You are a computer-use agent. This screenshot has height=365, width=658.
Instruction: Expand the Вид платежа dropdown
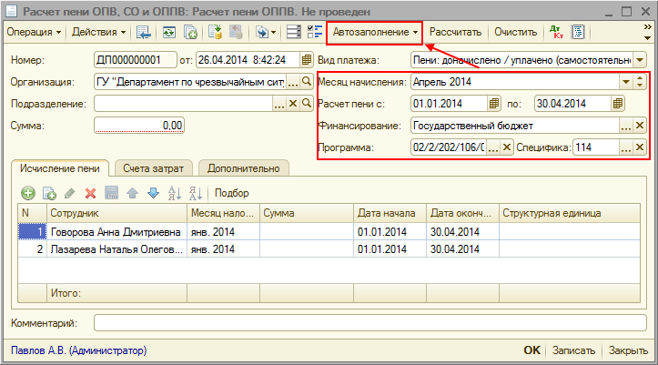[640, 60]
